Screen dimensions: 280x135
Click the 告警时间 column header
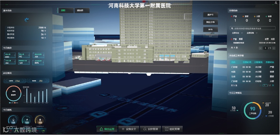[247, 62]
